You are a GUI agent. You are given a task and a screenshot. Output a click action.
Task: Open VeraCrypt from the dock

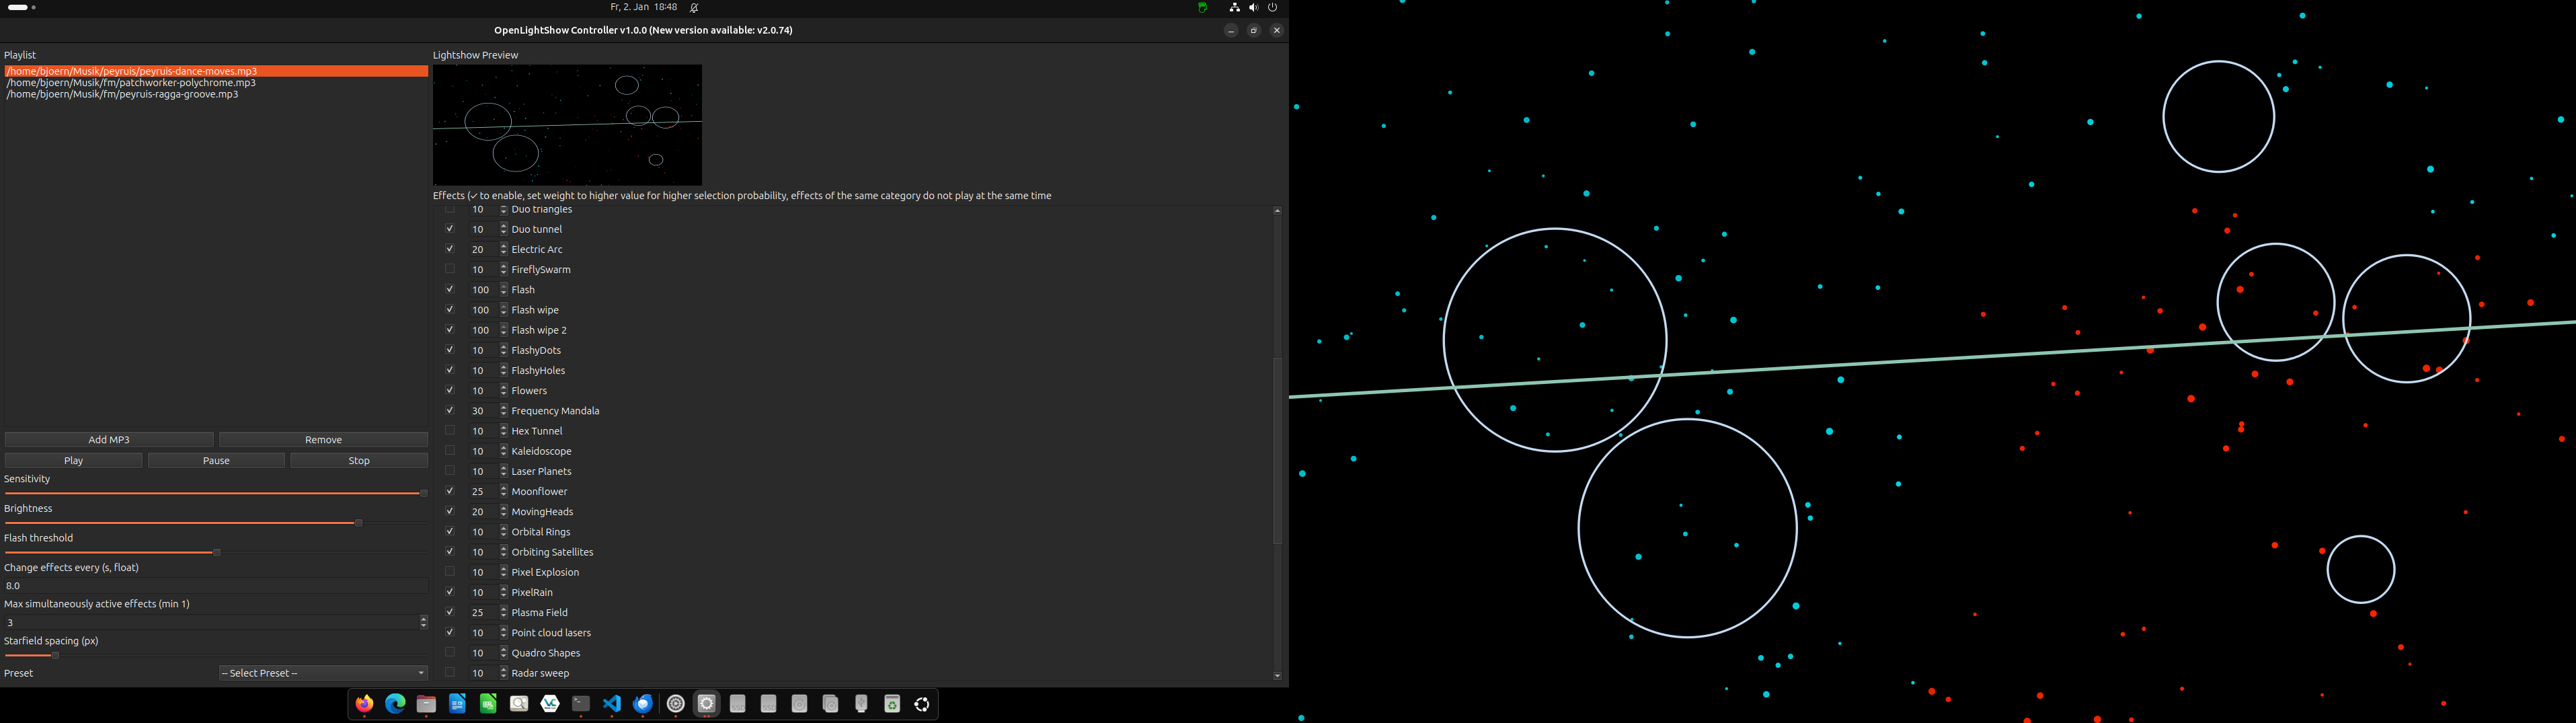(x=549, y=704)
